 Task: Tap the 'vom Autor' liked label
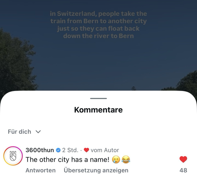click(x=105, y=150)
